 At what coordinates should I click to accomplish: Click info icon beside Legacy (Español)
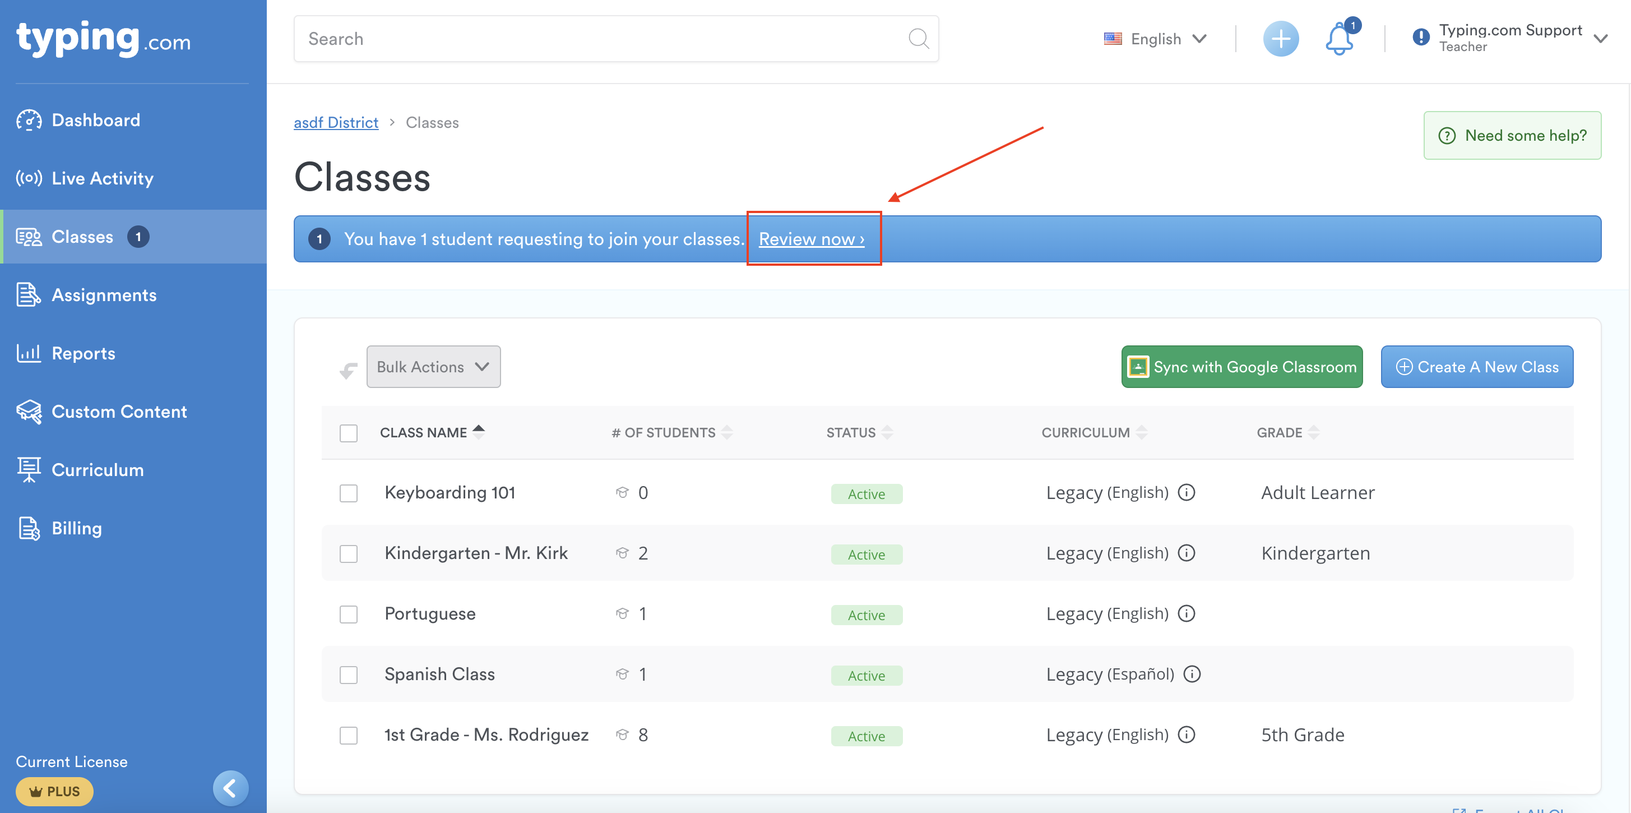(1192, 675)
